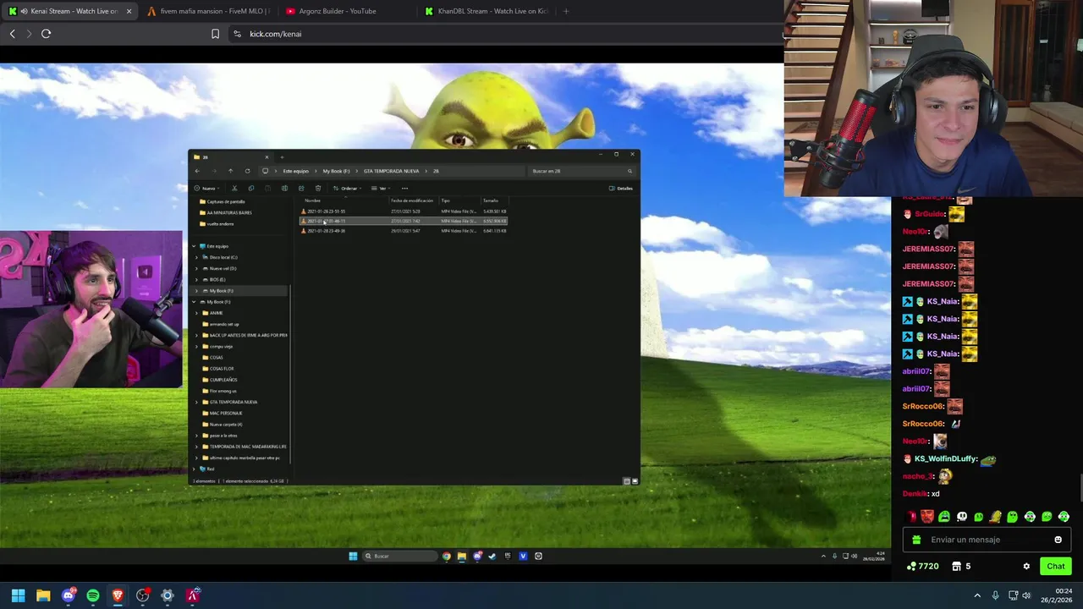
Task: Open chat settings gear icon
Action: tap(1026, 566)
